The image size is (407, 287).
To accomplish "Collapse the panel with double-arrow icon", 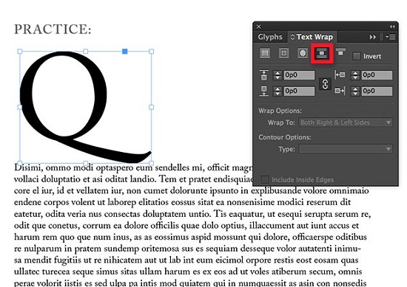I will (x=392, y=27).
